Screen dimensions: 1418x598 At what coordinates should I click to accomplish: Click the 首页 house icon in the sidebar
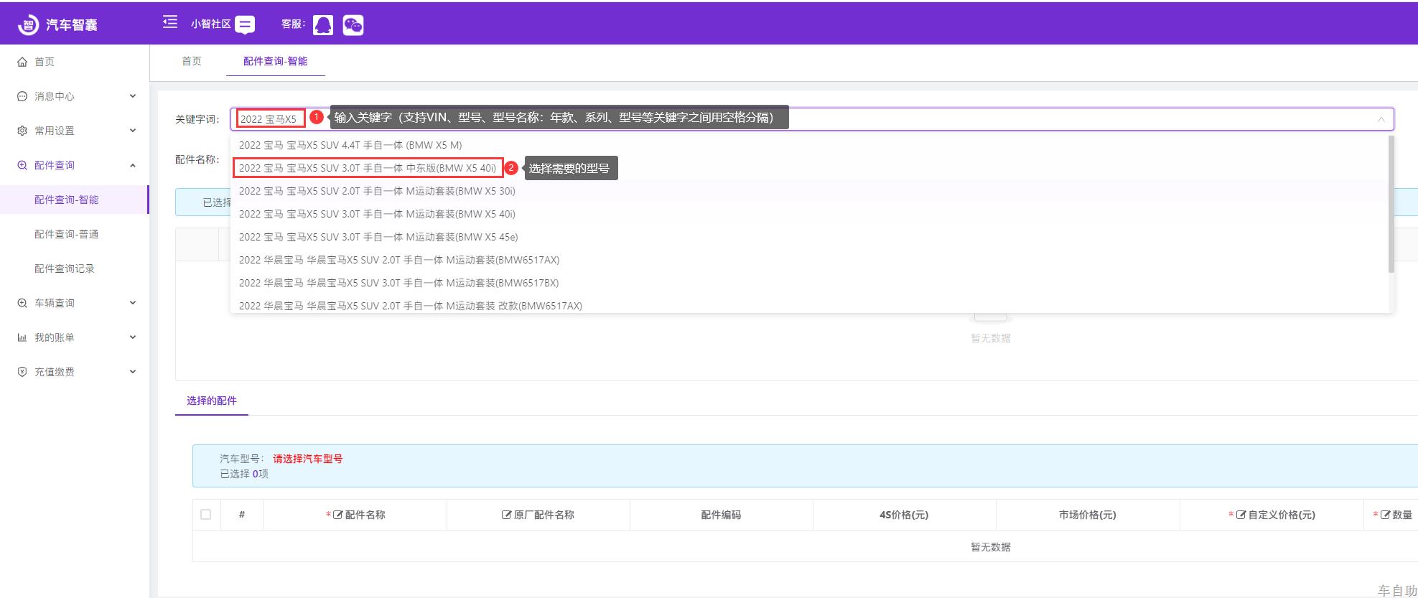click(x=22, y=62)
